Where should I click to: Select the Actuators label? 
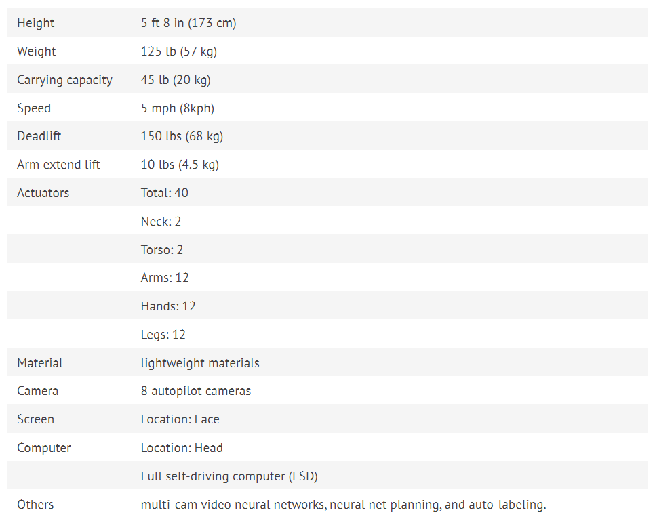click(43, 193)
